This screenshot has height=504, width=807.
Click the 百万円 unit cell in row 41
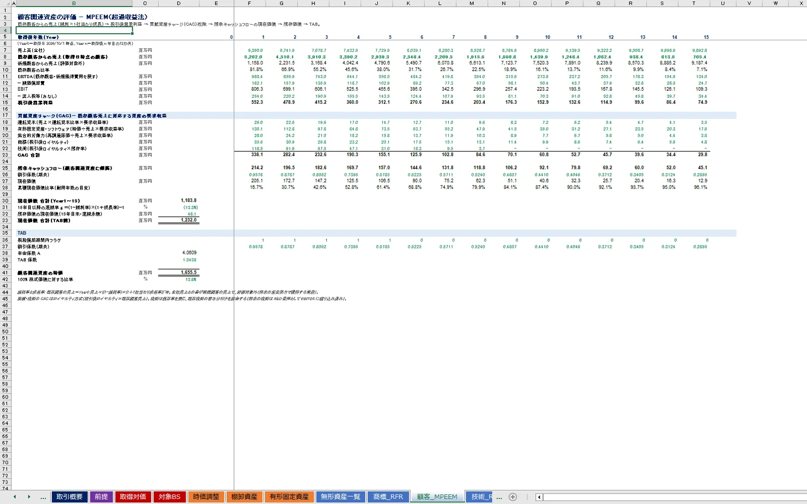(x=145, y=273)
